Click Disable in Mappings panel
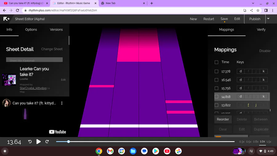Image resolution: width=277 pixels, height=156 pixels. pos(265,51)
